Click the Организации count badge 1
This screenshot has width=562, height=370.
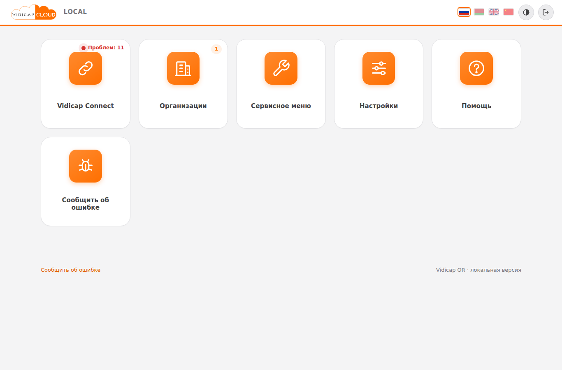[x=216, y=49]
